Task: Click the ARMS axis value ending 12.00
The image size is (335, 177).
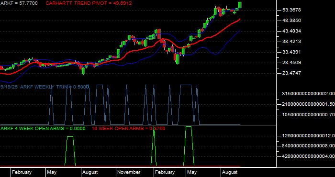Action: click(308, 135)
